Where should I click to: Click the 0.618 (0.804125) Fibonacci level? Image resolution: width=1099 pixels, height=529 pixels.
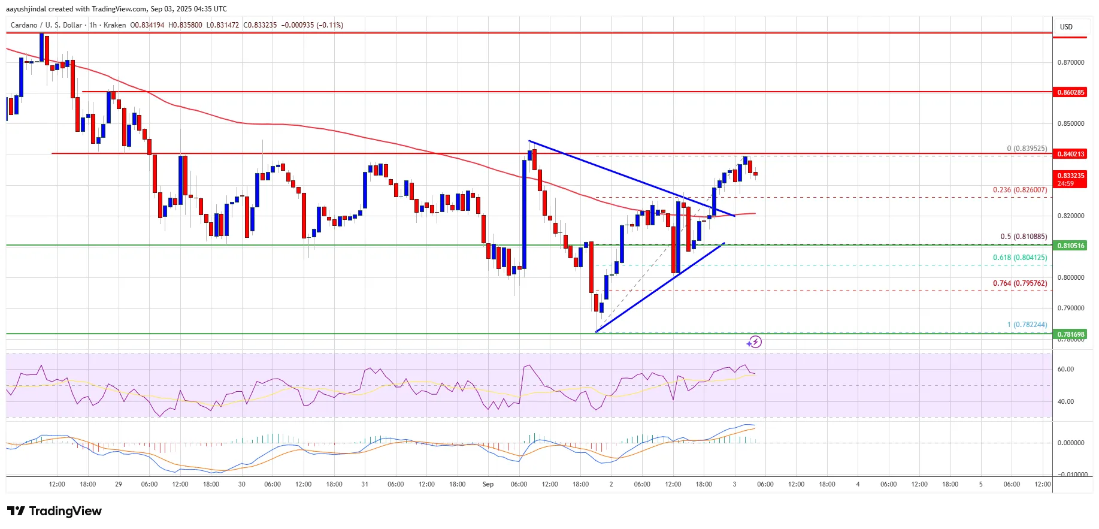click(1020, 258)
